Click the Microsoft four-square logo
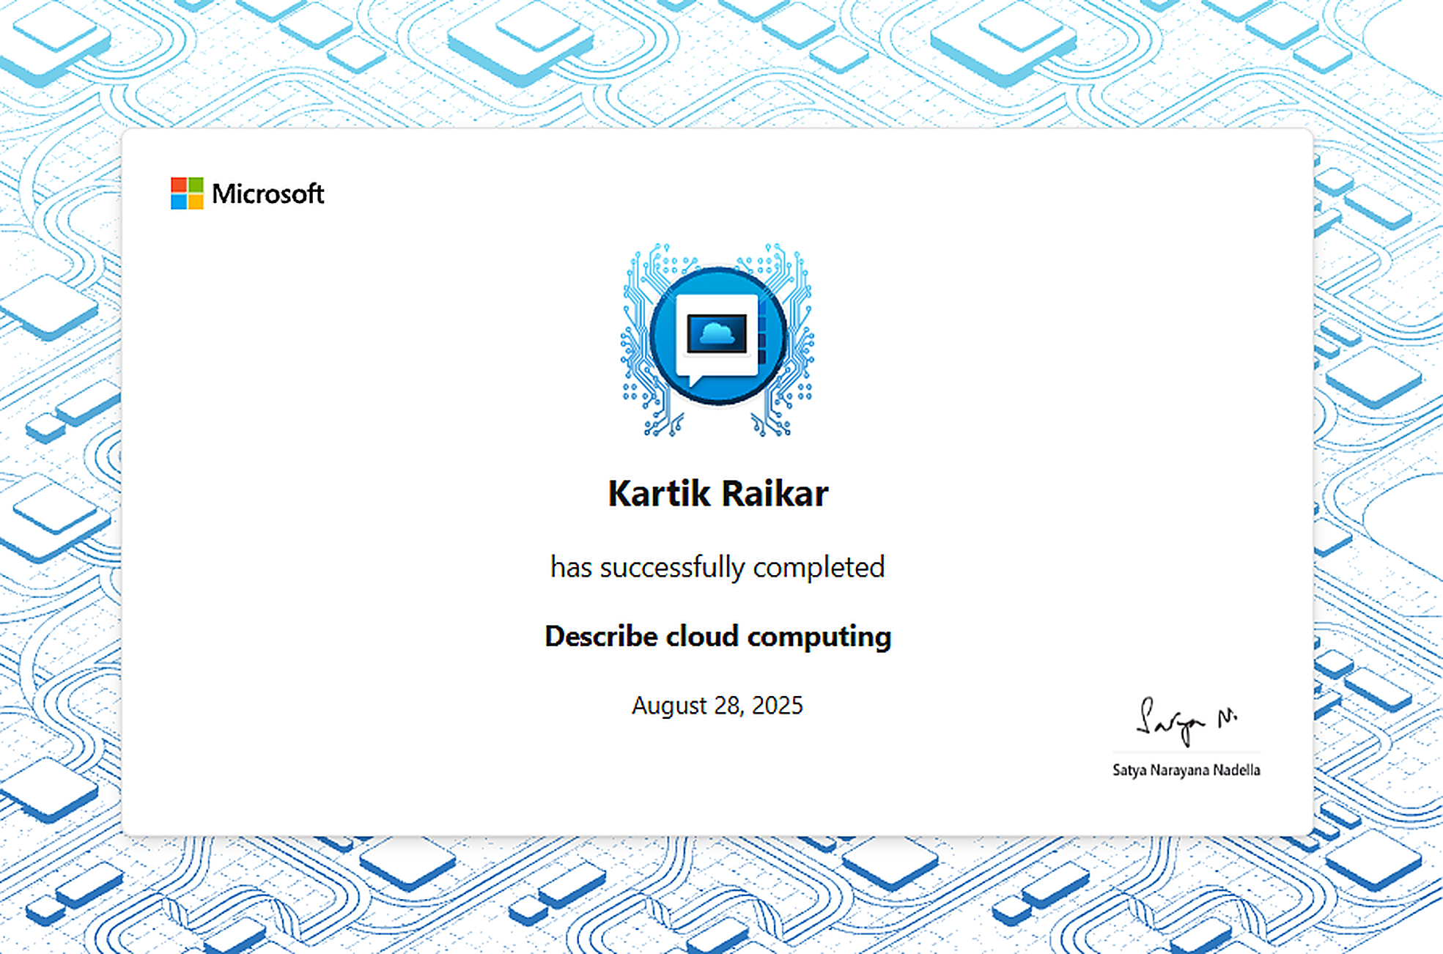 [187, 193]
